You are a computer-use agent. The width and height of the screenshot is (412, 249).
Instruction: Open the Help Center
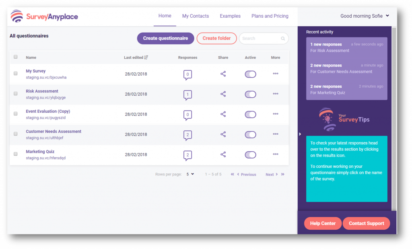(323, 223)
